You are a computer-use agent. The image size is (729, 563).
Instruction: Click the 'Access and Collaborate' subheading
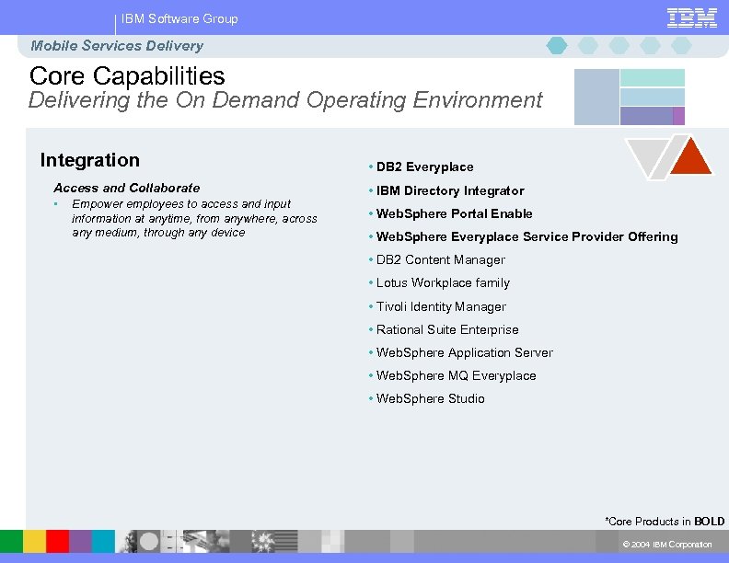tap(126, 188)
